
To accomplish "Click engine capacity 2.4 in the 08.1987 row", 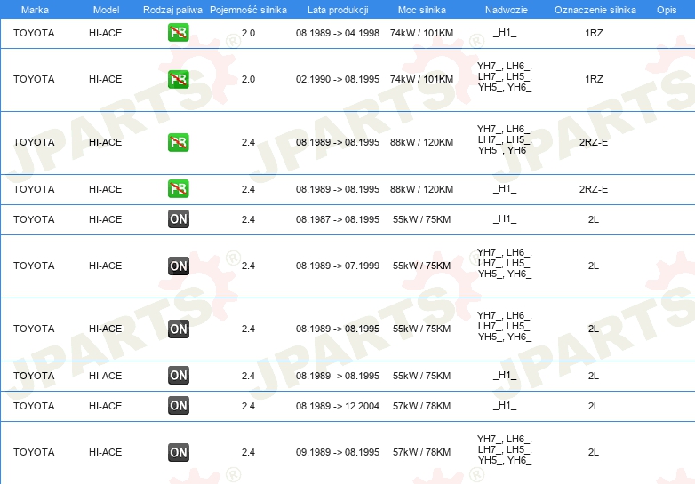I will click(x=248, y=219).
